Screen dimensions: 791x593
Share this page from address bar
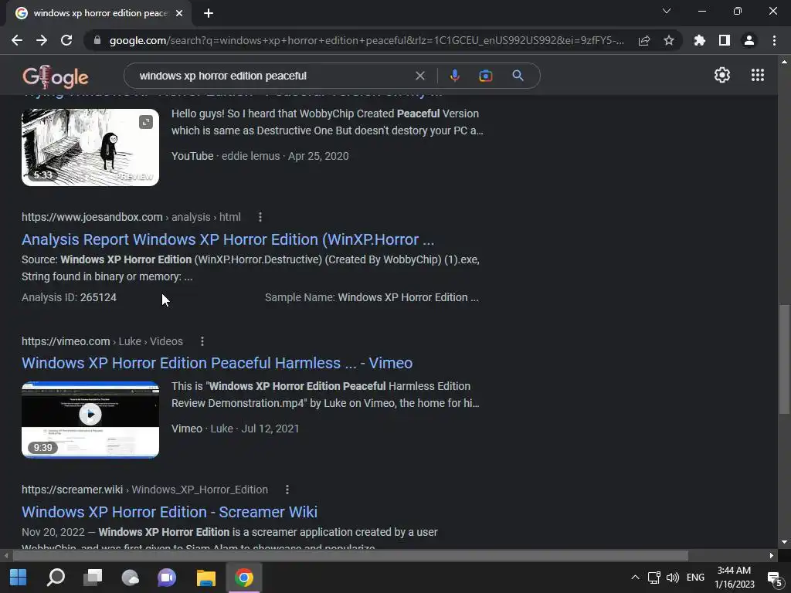coord(644,40)
